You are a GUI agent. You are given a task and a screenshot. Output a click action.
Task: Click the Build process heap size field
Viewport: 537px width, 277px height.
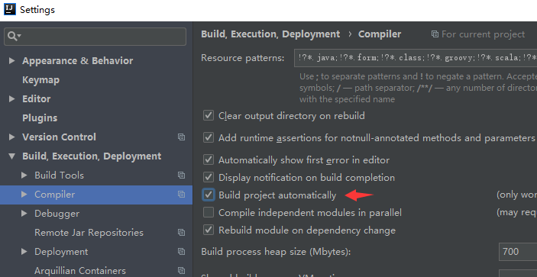518,252
